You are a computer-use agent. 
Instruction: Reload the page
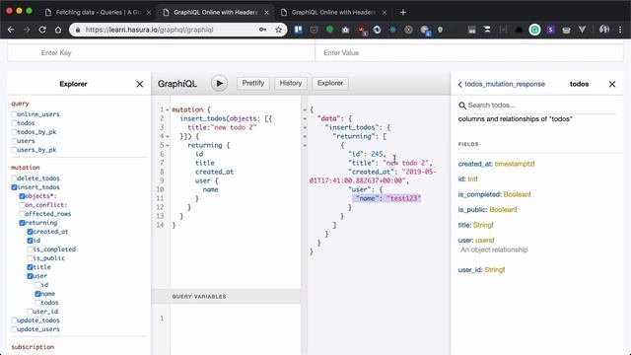point(42,30)
